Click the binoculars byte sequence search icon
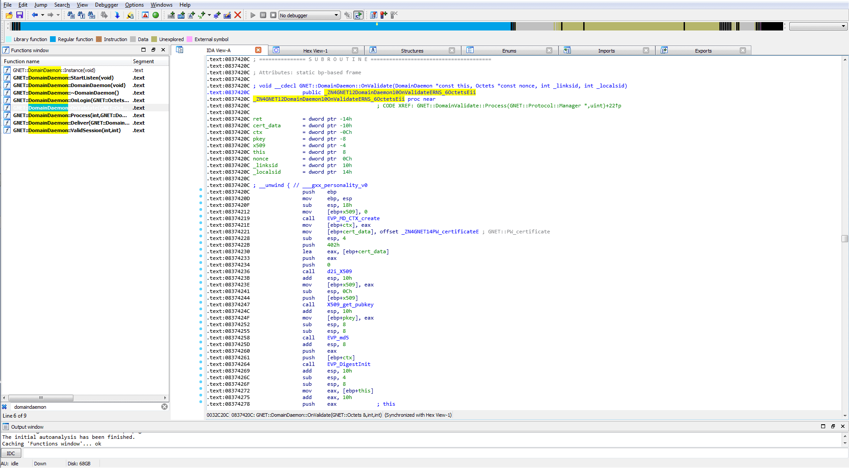 (92, 15)
